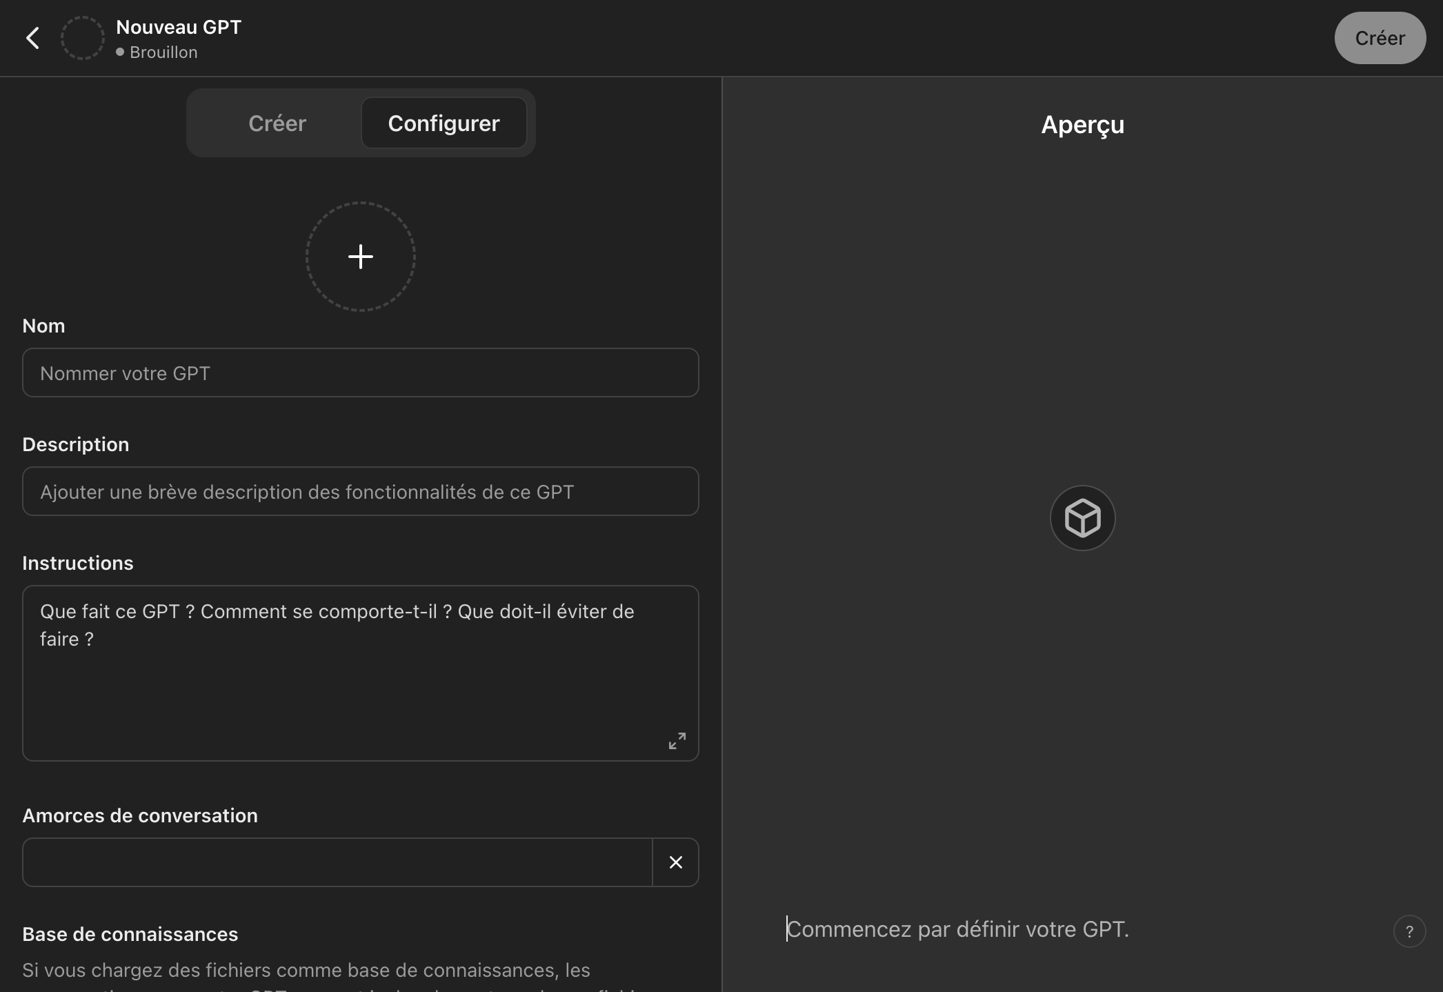Click the Nom input field

point(360,373)
